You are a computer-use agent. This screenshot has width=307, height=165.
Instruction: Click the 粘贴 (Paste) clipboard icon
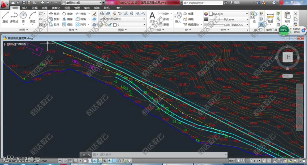[x=287, y=17]
